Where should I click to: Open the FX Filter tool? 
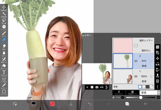[x=4, y=27]
